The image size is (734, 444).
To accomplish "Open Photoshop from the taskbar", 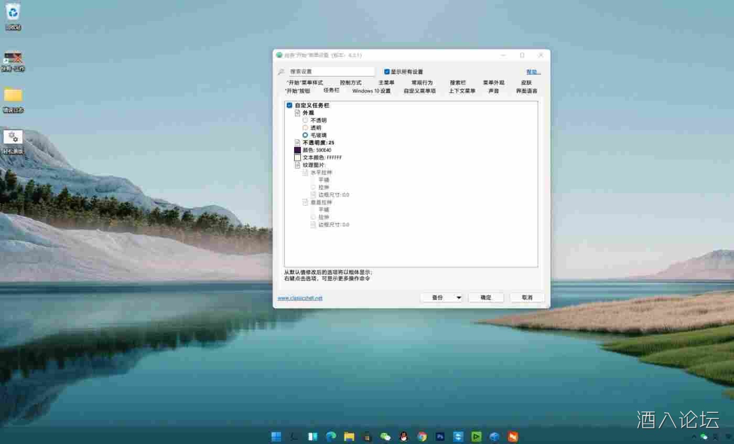I will (x=439, y=437).
